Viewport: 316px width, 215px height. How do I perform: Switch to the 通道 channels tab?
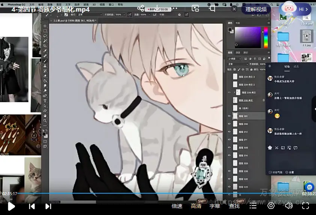[238, 53]
